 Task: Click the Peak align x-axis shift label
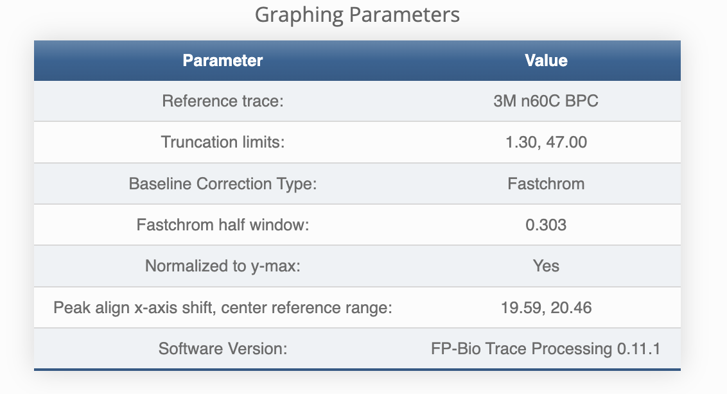223,308
